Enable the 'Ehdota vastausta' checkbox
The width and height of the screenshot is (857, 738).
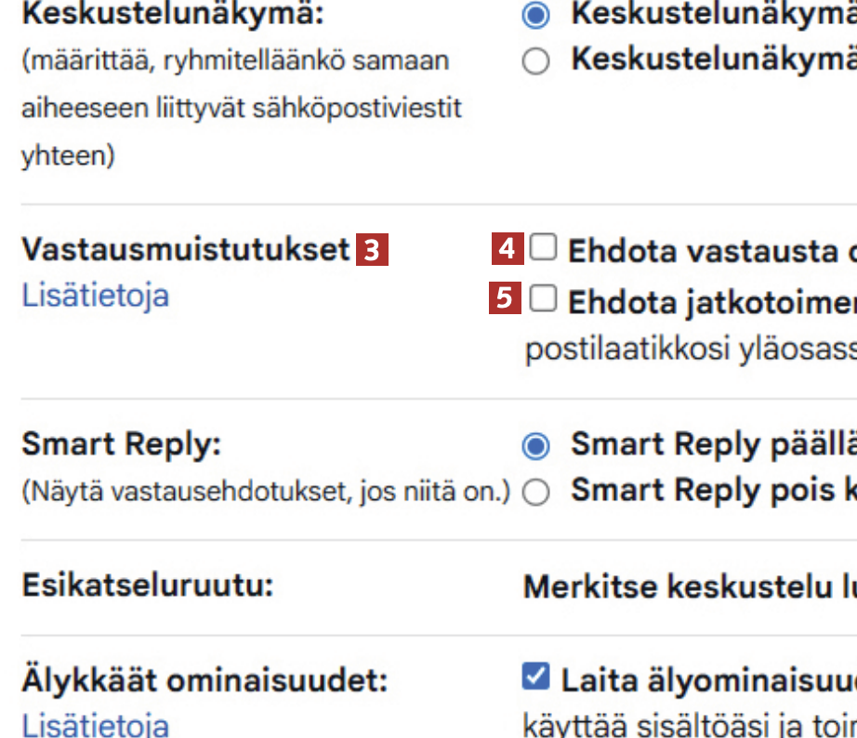click(x=543, y=248)
